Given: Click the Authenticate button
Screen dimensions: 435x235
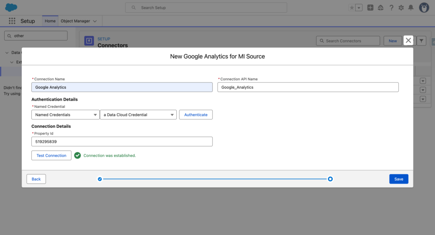Looking at the screenshot, I should tap(196, 115).
